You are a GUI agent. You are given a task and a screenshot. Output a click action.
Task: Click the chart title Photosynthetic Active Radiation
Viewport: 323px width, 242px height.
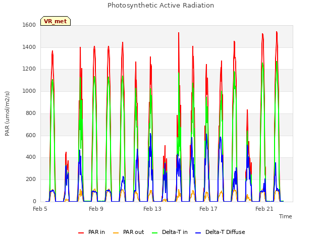[160, 6]
